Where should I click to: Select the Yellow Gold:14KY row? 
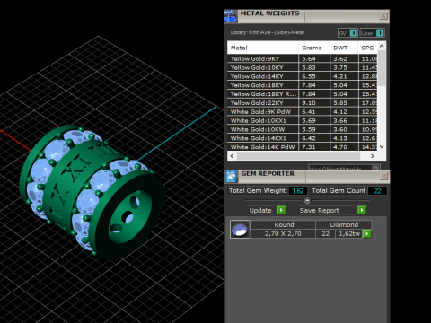point(302,76)
